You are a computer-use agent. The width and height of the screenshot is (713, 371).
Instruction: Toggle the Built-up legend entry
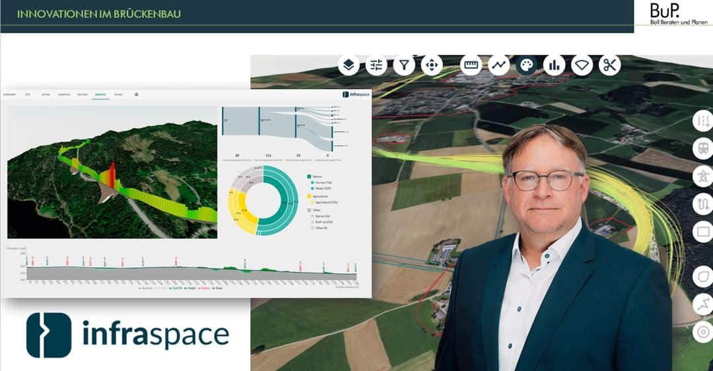(322, 222)
